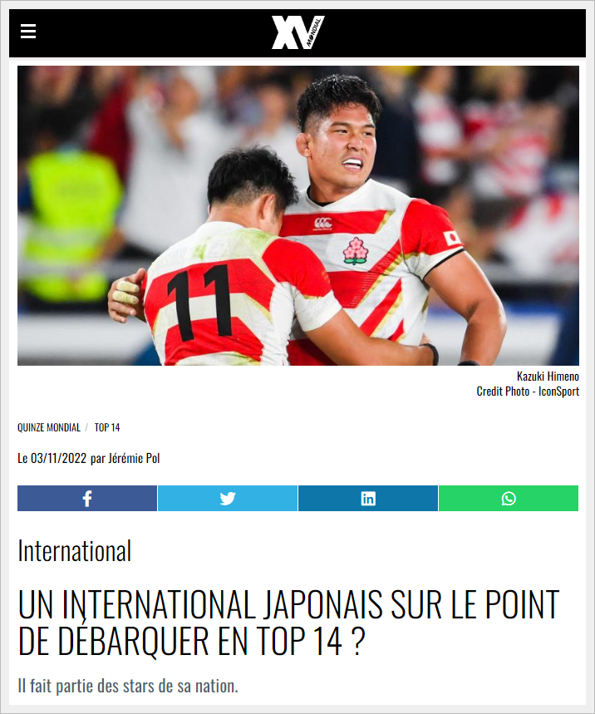Go to the Top 14 breadcrumb section
595x714 pixels.
point(107,427)
